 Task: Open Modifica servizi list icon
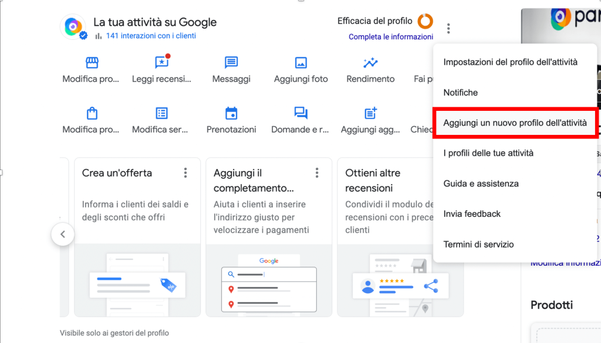(x=162, y=113)
